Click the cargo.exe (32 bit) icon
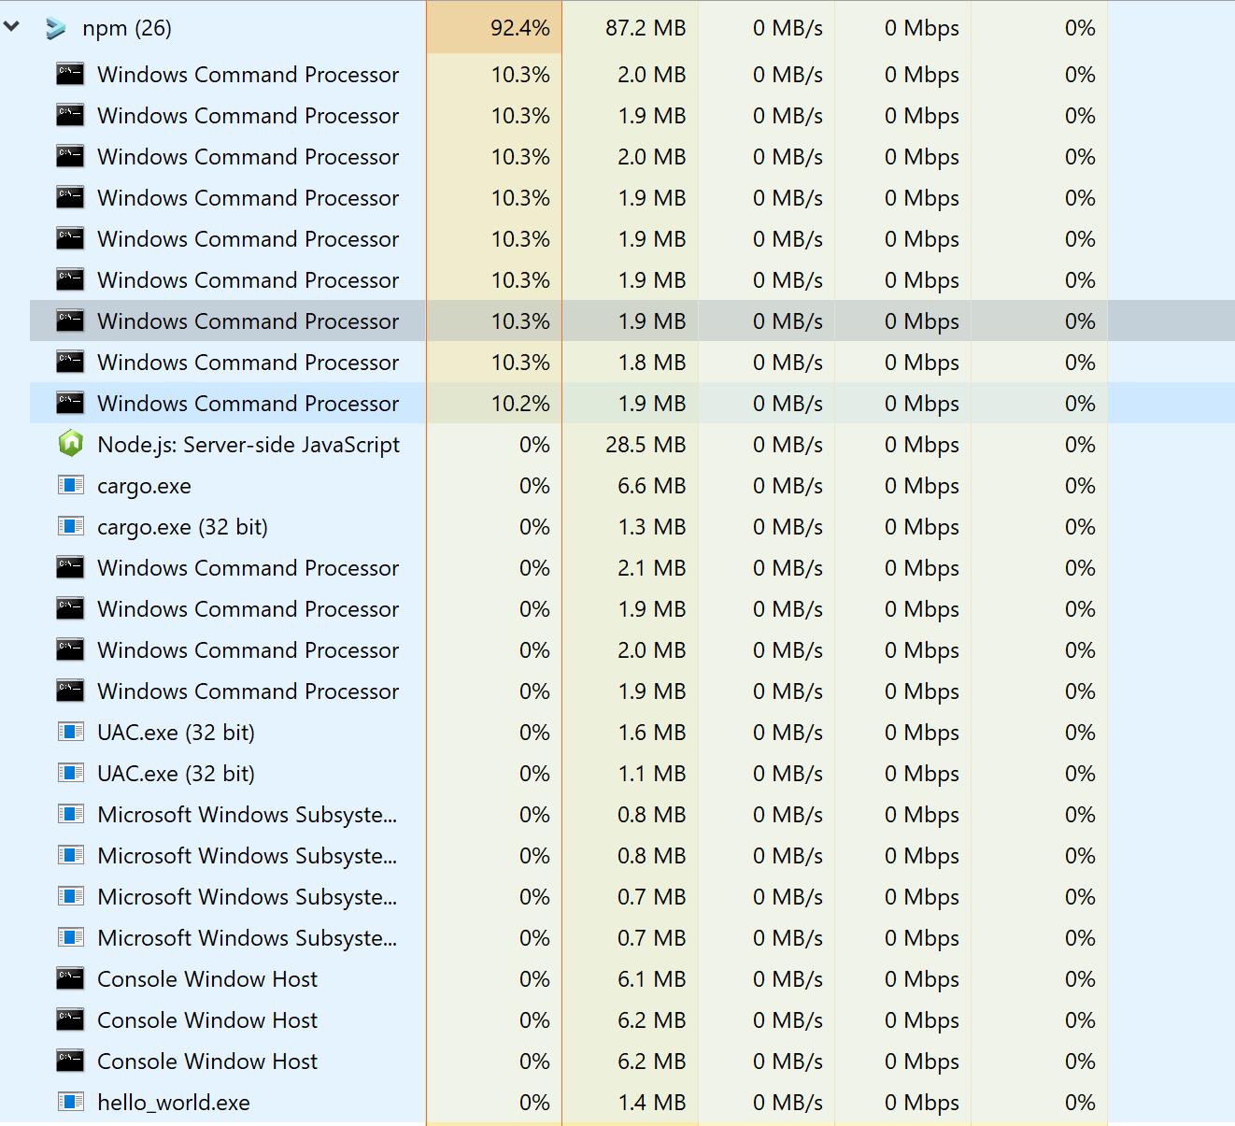This screenshot has height=1126, width=1235. [70, 526]
